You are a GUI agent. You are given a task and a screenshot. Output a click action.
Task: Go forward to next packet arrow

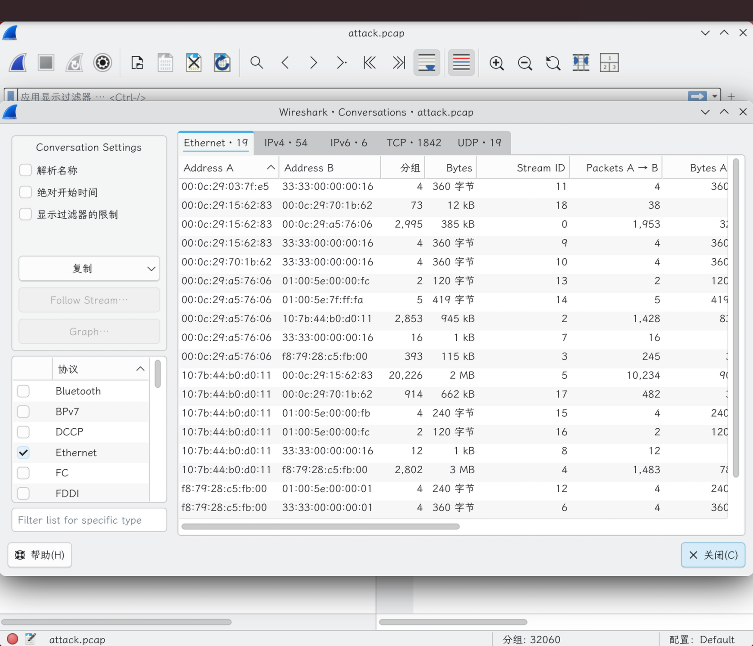(x=313, y=63)
